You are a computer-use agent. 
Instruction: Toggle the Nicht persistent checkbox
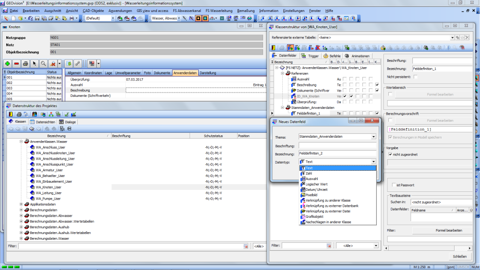point(415,77)
